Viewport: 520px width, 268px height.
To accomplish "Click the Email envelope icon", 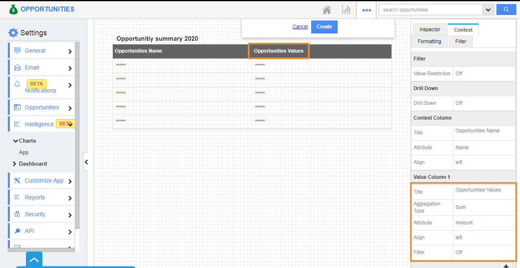I will [x=17, y=67].
